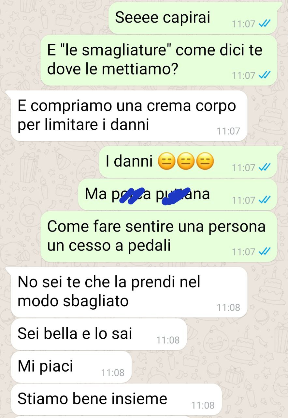Click the middle expressionless emoji after 'I danni'
Screen dimensions: 288x418
(x=185, y=161)
